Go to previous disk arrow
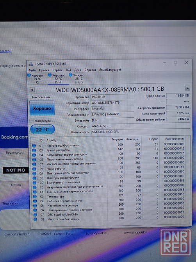This screenshot has width=196, height=262. (x=32, y=90)
